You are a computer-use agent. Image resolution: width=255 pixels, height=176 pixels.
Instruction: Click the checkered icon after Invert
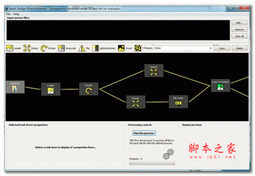(137, 48)
